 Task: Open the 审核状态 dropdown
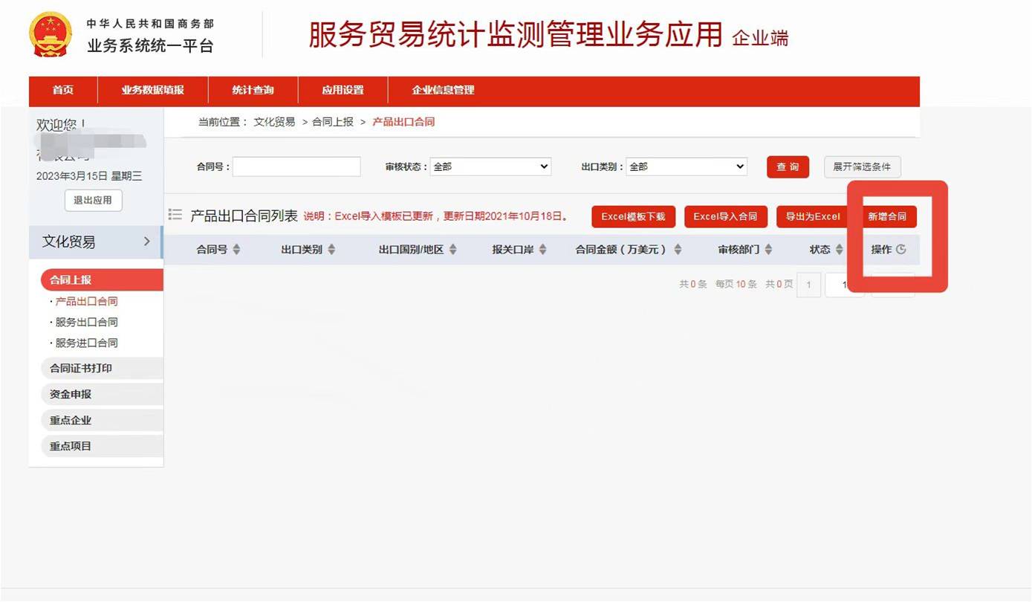[x=490, y=167]
